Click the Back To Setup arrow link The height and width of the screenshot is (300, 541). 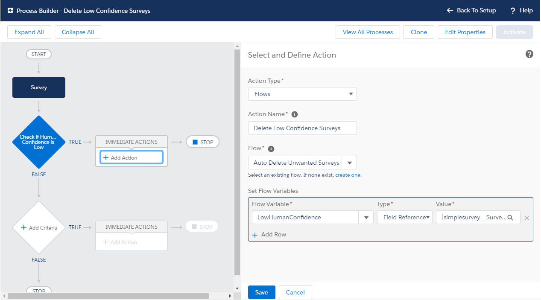(x=471, y=11)
